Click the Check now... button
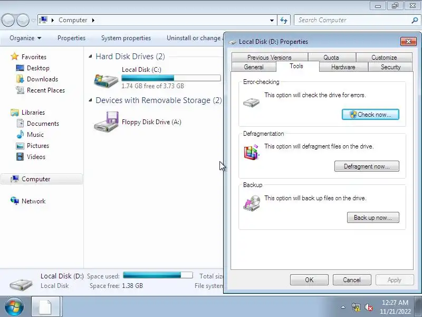This screenshot has height=317, width=422. click(x=370, y=115)
